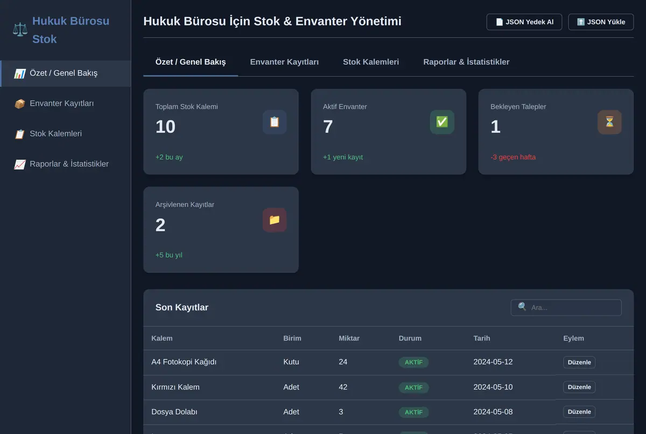The height and width of the screenshot is (434, 646).
Task: Click the Kalem column header
Action: click(x=162, y=338)
